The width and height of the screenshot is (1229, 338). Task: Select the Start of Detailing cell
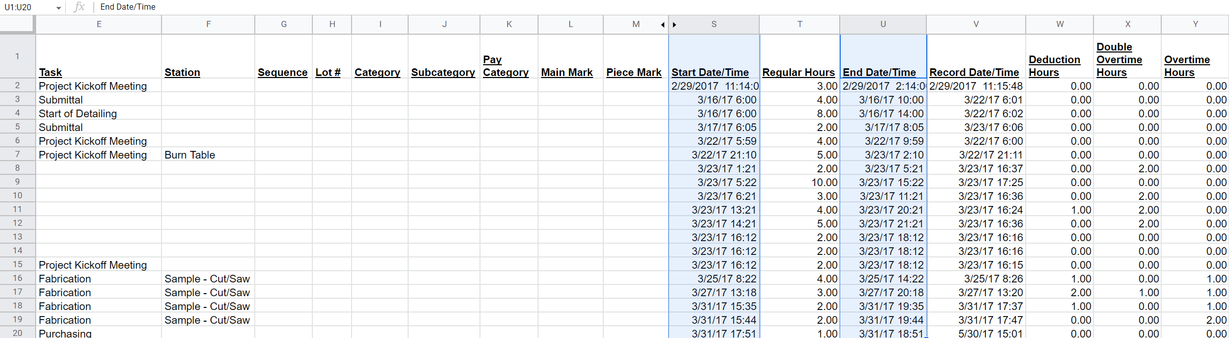[x=98, y=114]
